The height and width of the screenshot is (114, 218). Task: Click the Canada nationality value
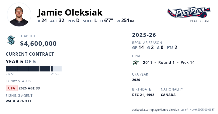[x=168, y=95]
